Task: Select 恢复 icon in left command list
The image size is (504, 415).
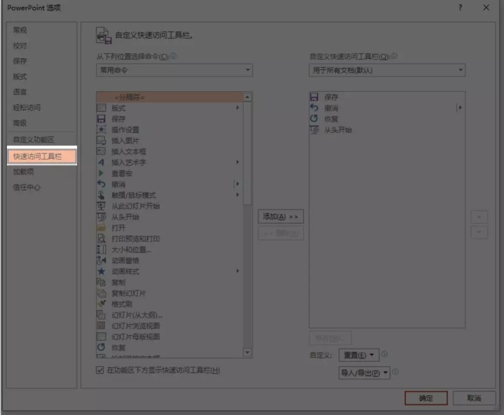Action: point(101,348)
